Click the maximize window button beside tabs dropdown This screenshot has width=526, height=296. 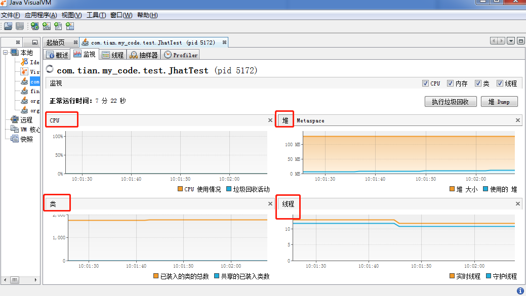pos(520,41)
